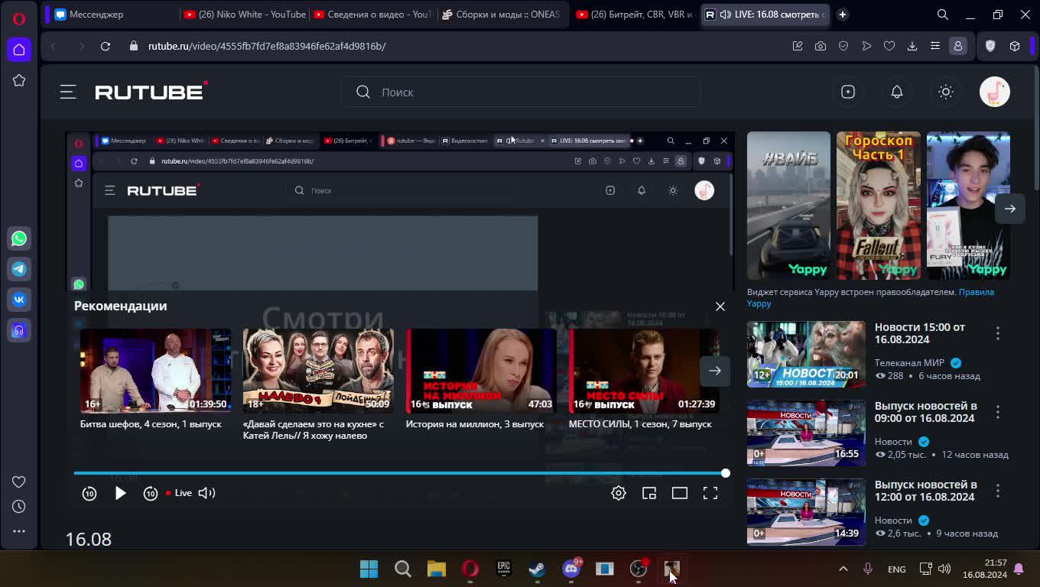Play the video

click(x=120, y=493)
